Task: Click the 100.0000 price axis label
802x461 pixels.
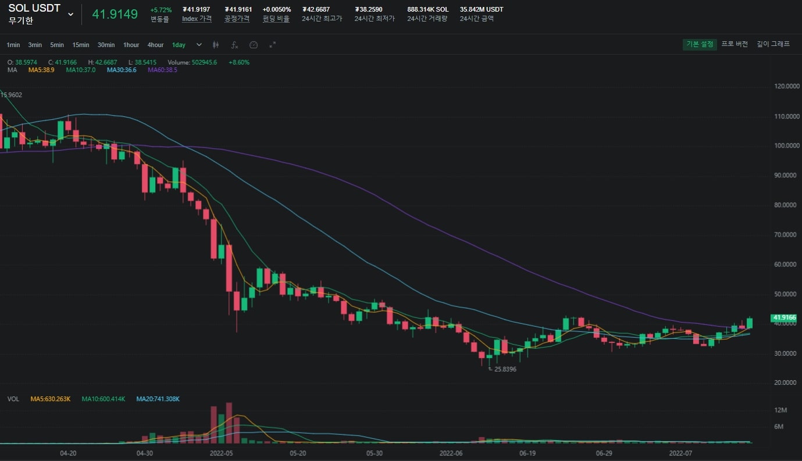Action: (x=787, y=145)
